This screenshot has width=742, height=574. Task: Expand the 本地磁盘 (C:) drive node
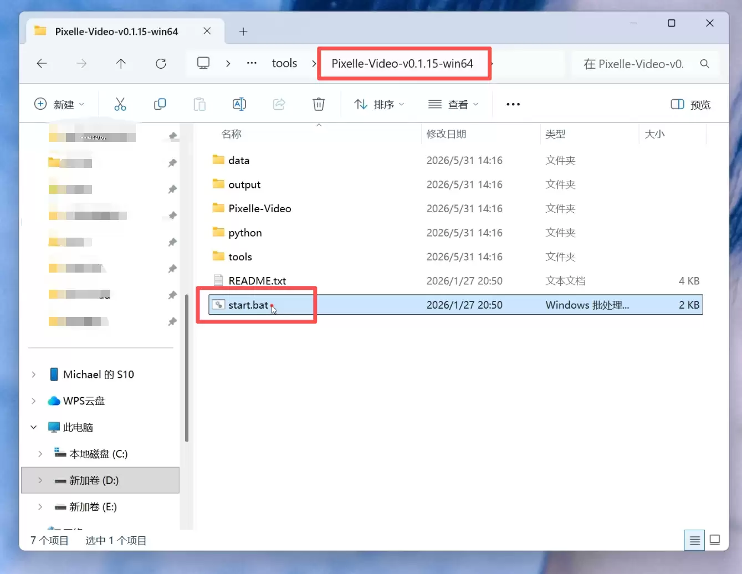coord(40,454)
